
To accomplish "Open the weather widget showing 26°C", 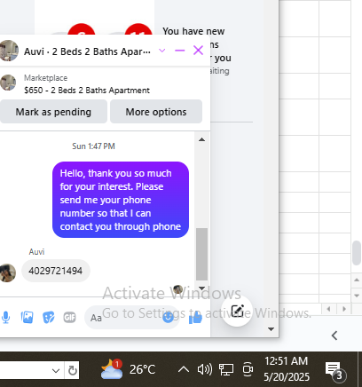I will (x=128, y=369).
